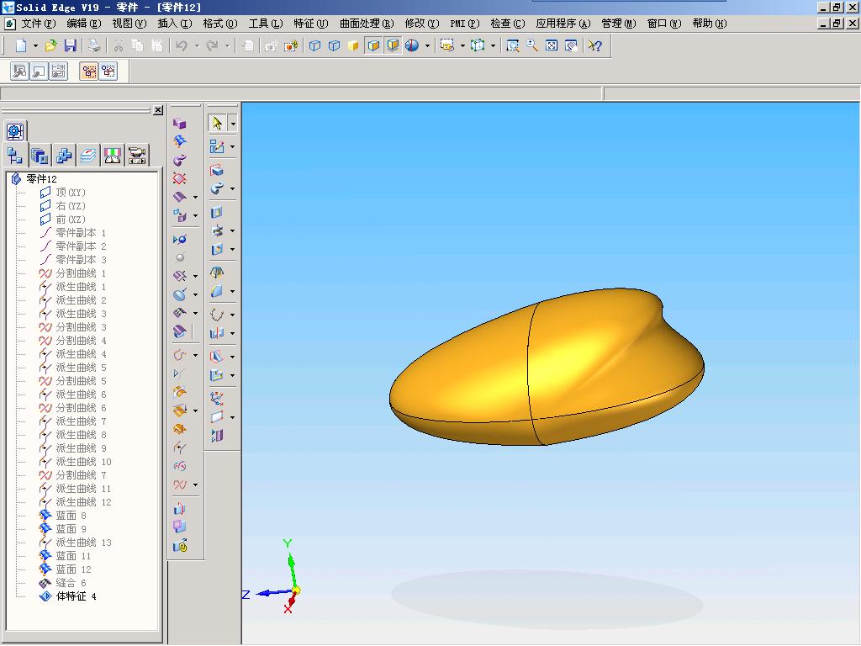This screenshot has width=861, height=646.
Task: Select the Zoom Area magnifier icon
Action: (x=512, y=45)
